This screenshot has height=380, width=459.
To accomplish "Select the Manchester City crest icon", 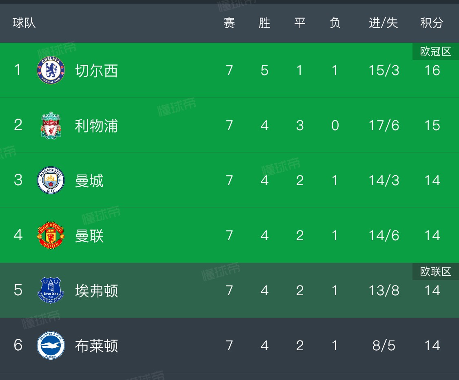I will 51,180.
